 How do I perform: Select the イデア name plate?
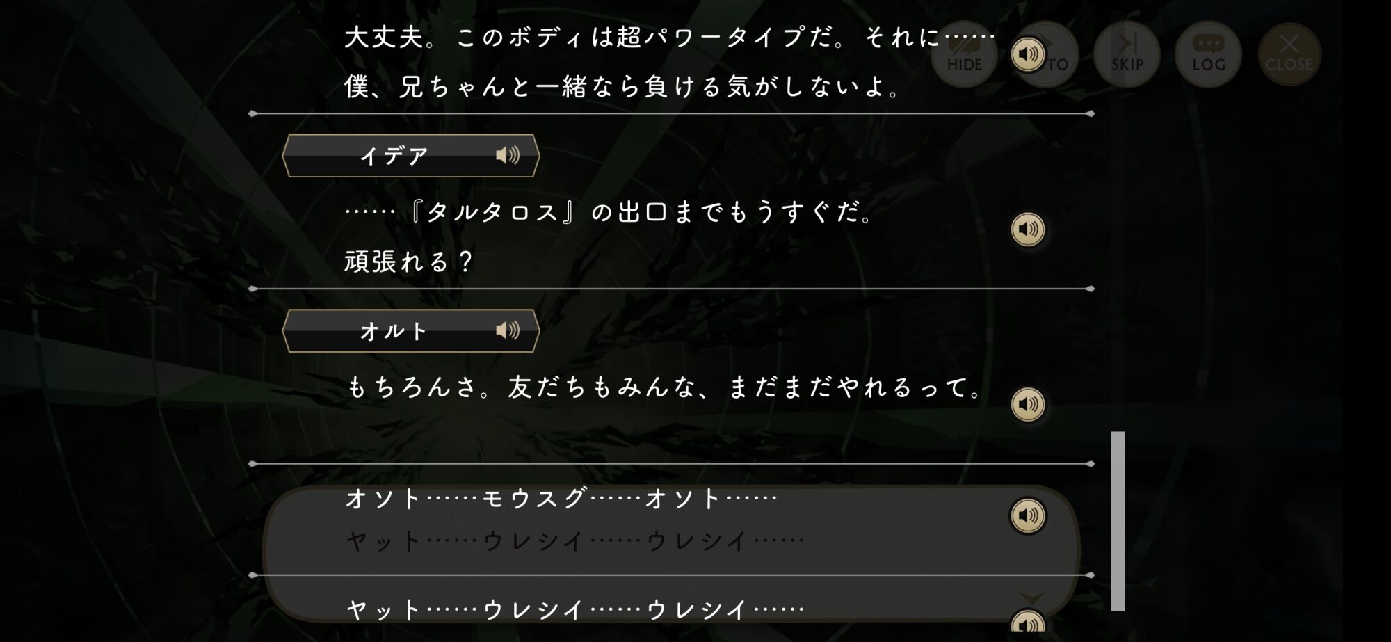pyautogui.click(x=410, y=155)
